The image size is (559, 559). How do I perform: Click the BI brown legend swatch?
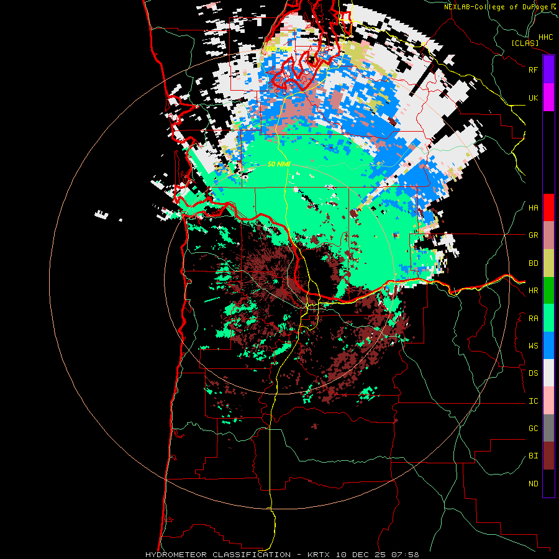click(548, 456)
